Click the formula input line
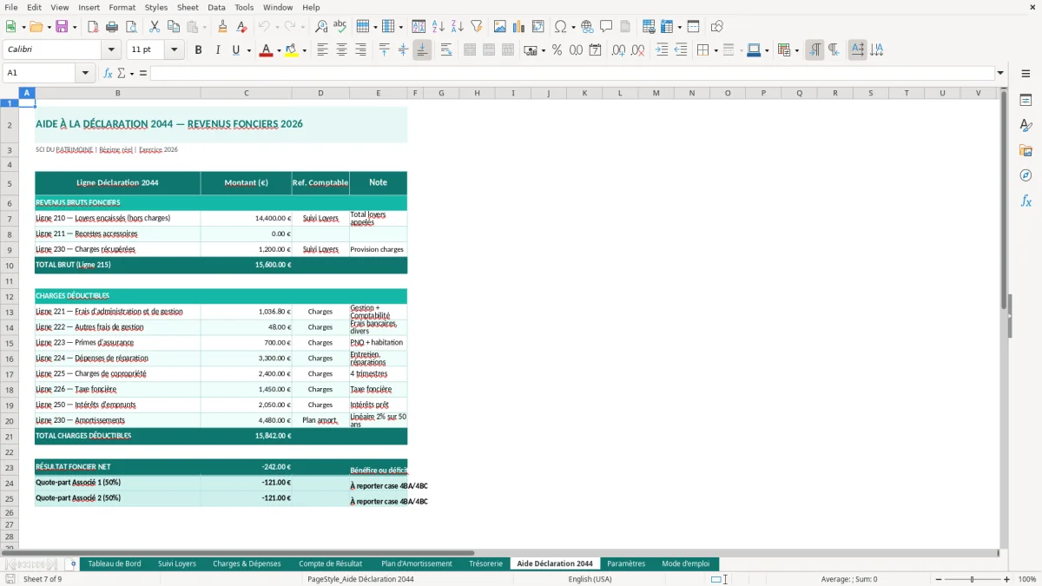The height and width of the screenshot is (586, 1042). click(x=571, y=73)
